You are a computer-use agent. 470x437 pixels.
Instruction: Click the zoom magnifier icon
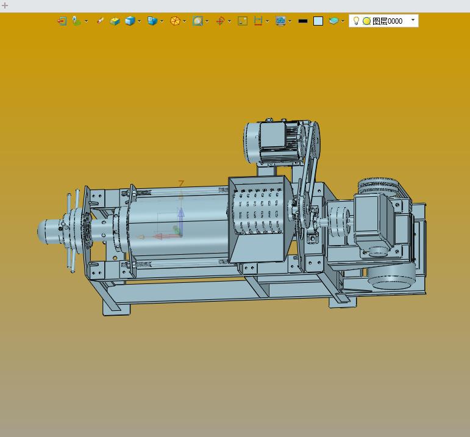(198, 21)
